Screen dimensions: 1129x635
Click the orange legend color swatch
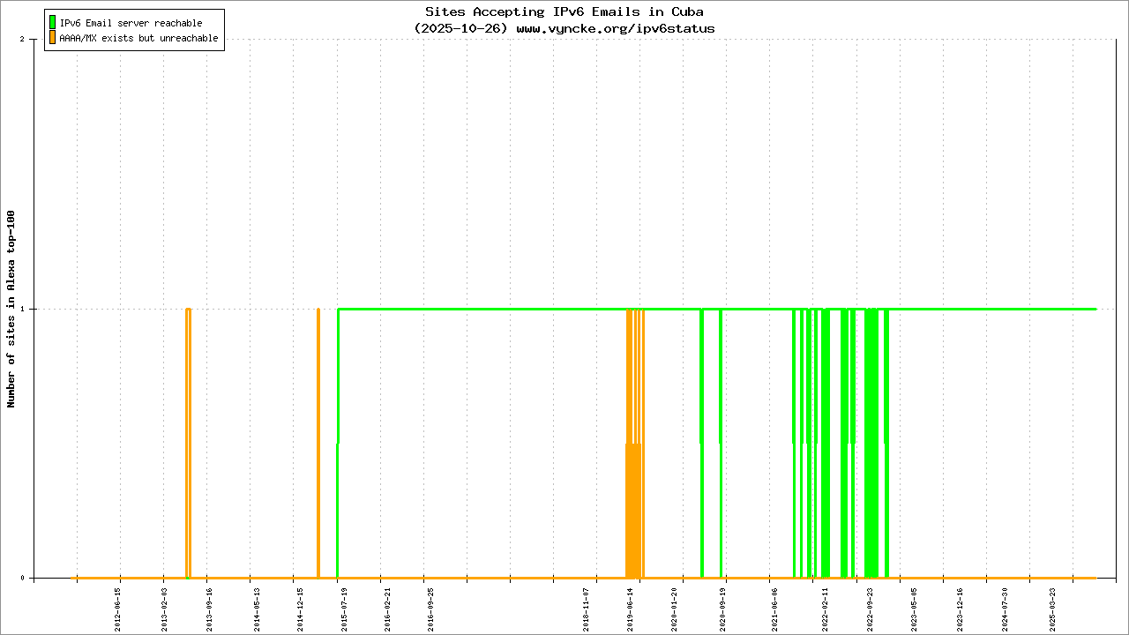(x=53, y=38)
